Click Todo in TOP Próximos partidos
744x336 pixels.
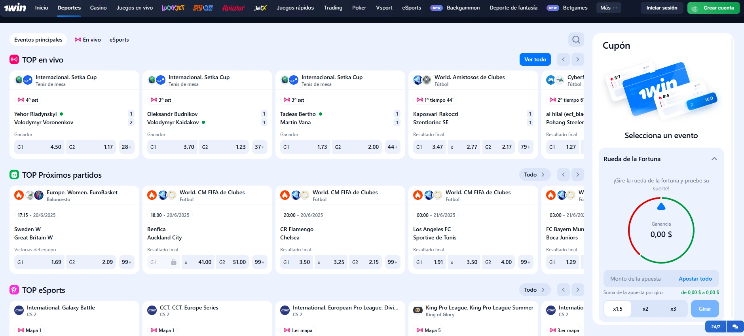tap(535, 175)
